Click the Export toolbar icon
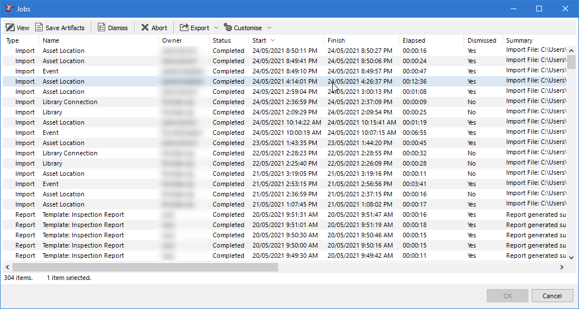This screenshot has width=579, height=309. click(x=184, y=27)
